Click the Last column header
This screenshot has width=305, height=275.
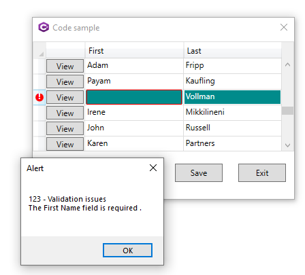point(232,50)
